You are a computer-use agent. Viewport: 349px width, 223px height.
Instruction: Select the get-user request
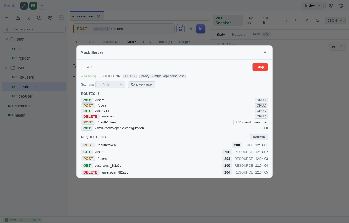34,96
